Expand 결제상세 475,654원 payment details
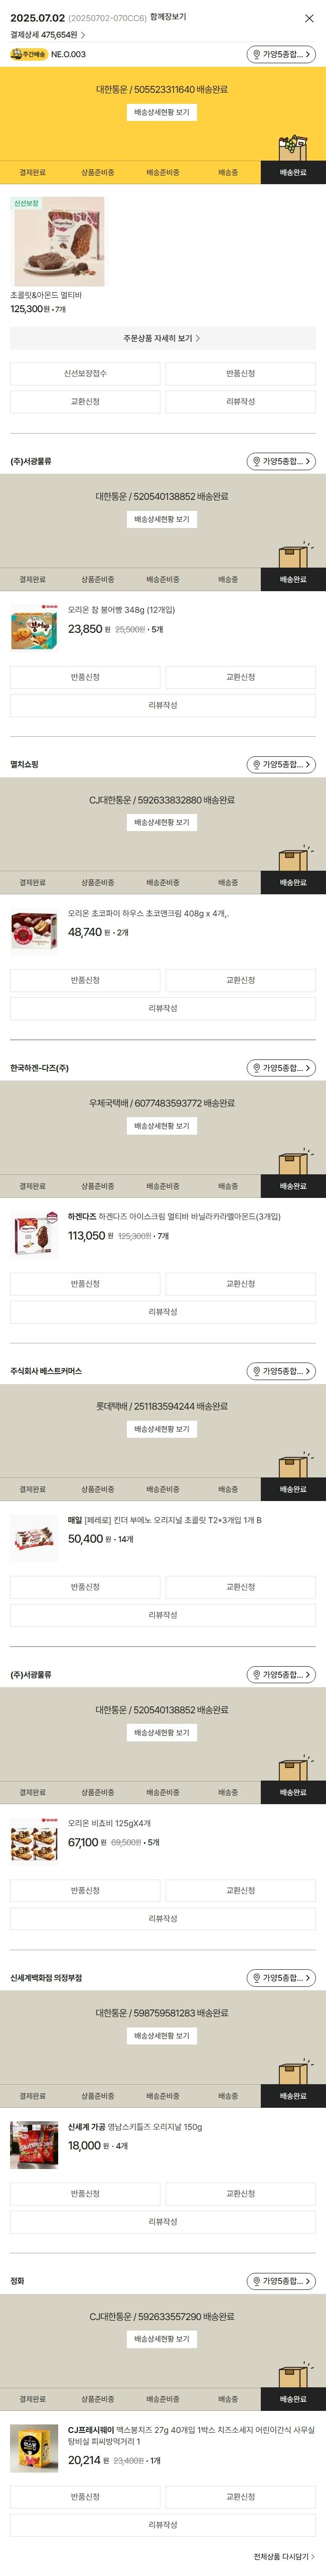The width and height of the screenshot is (326, 2576). pyautogui.click(x=47, y=35)
